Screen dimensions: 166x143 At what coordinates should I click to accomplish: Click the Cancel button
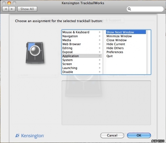[112, 135]
